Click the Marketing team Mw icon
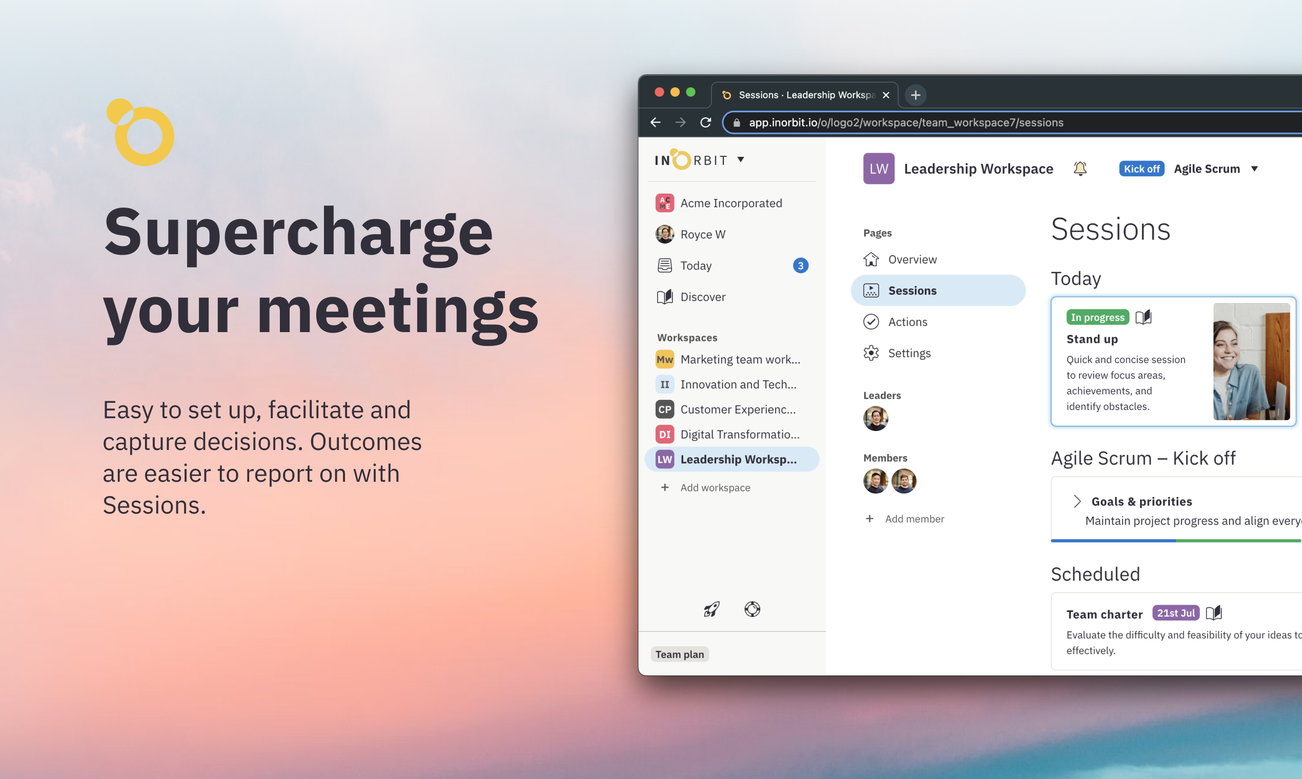This screenshot has height=779, width=1302. tap(665, 360)
